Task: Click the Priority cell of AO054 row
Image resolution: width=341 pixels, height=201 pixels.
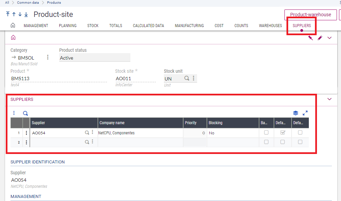Action: coord(195,133)
